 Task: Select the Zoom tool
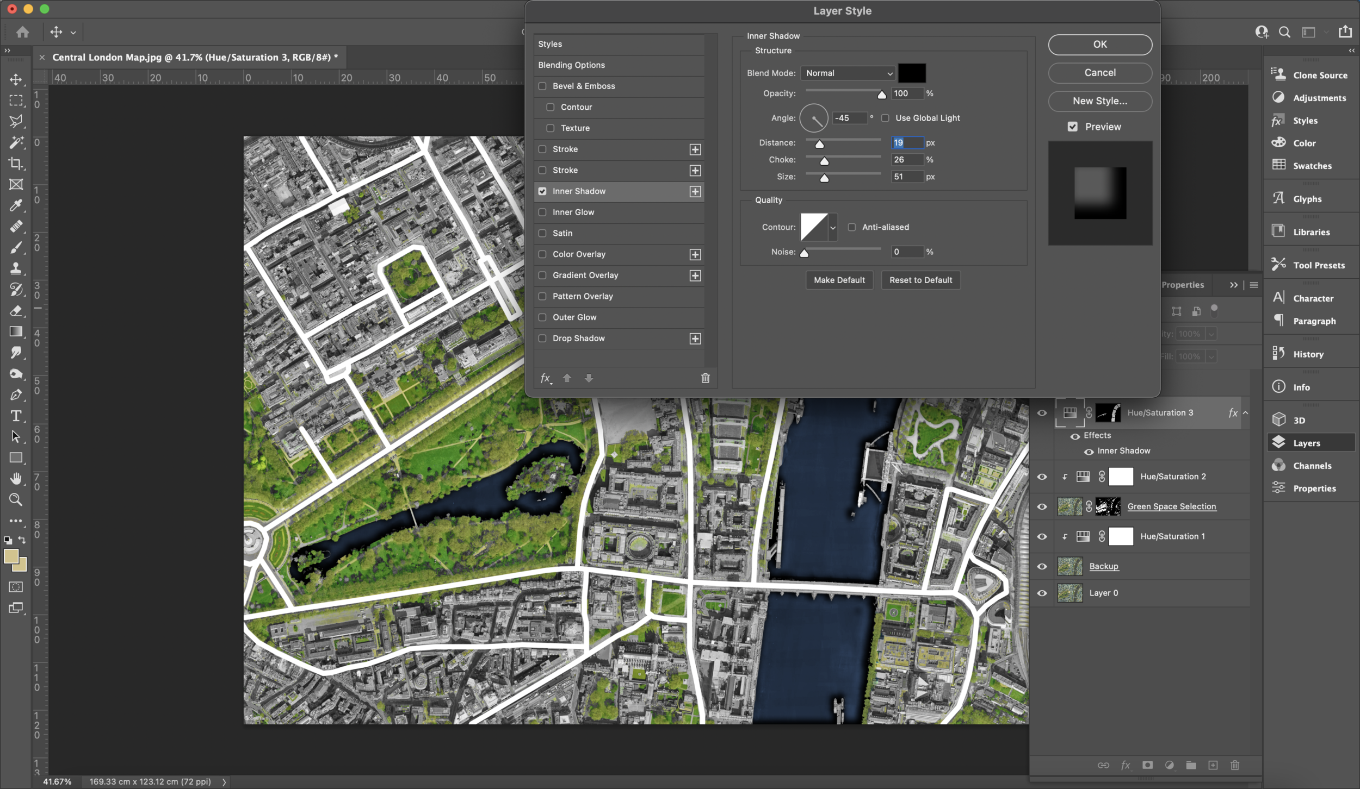coord(16,499)
